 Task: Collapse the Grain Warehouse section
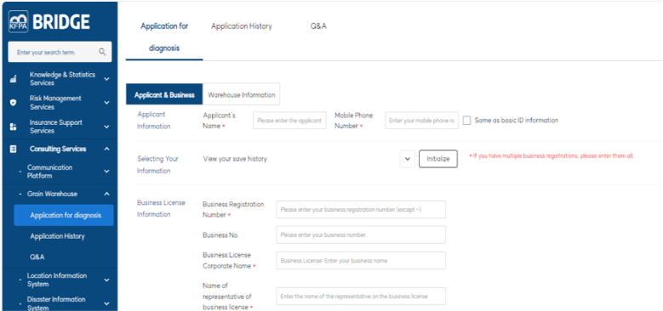106,194
